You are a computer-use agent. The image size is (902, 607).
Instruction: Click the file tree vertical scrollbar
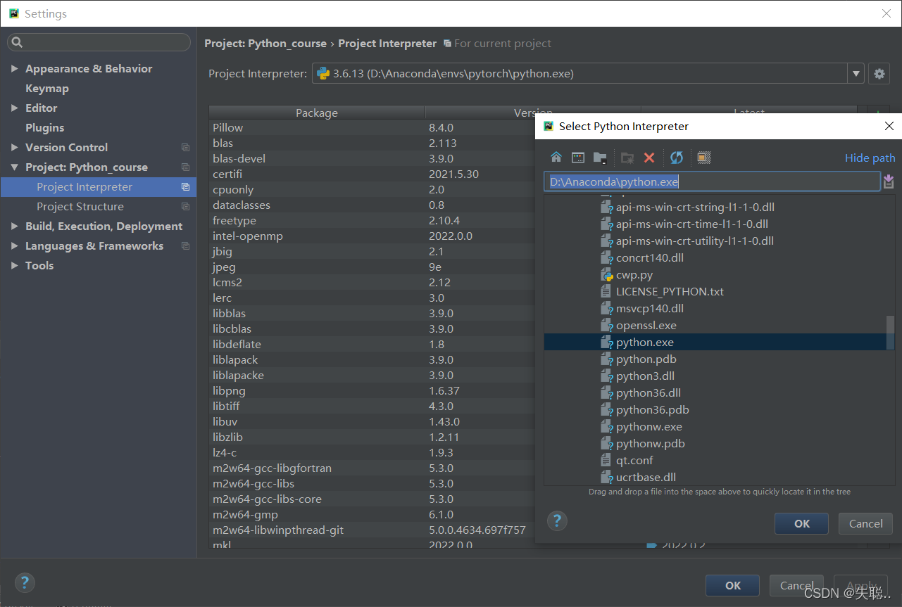pyautogui.click(x=890, y=333)
